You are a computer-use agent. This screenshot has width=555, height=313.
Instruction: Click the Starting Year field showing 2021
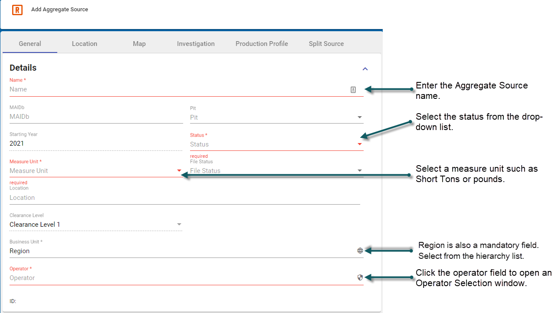pyautogui.click(x=95, y=143)
